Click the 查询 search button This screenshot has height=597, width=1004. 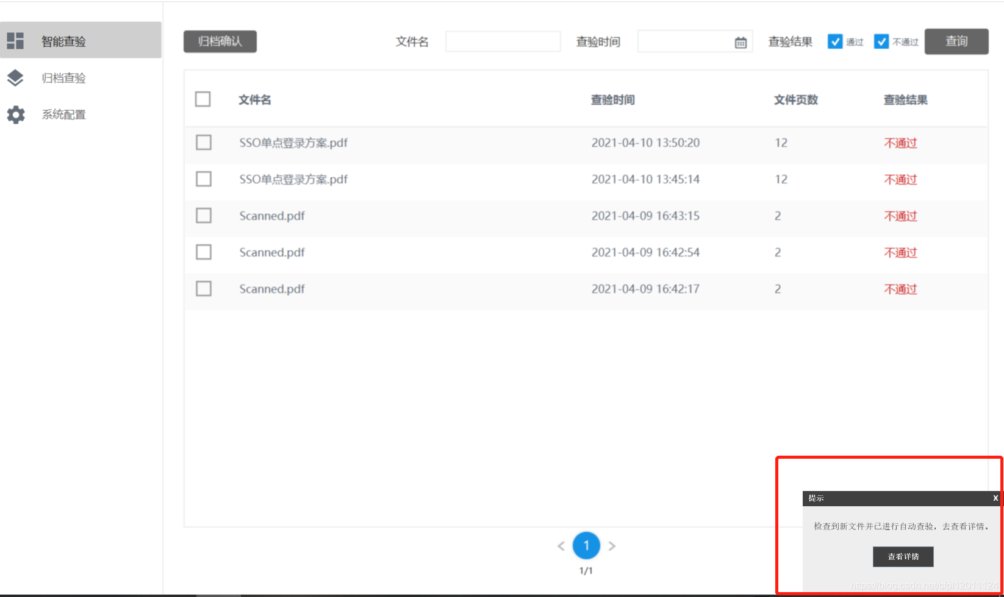pos(956,41)
